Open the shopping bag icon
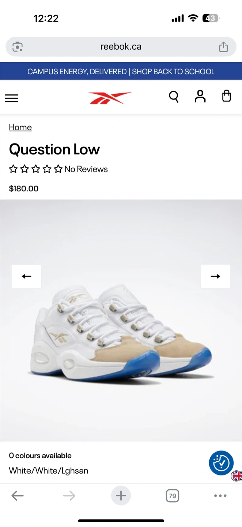The height and width of the screenshot is (527, 242). [227, 96]
